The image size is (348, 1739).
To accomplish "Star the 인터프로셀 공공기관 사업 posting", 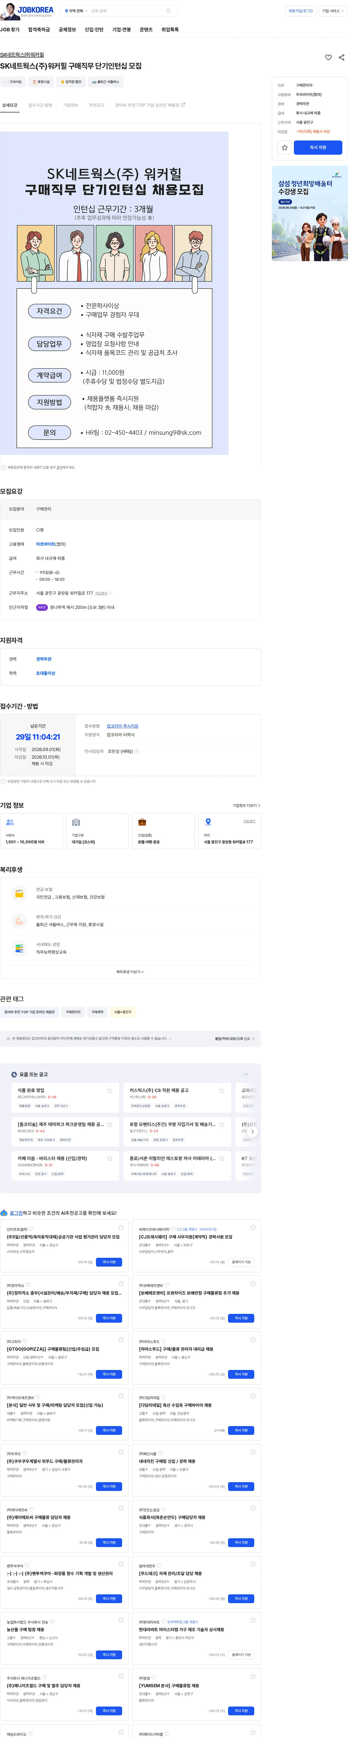I will pyautogui.click(x=121, y=1227).
